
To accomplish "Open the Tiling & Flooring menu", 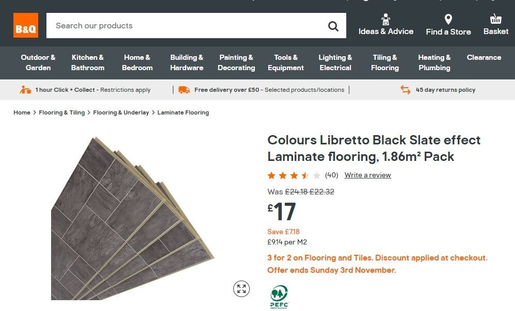I will (385, 62).
